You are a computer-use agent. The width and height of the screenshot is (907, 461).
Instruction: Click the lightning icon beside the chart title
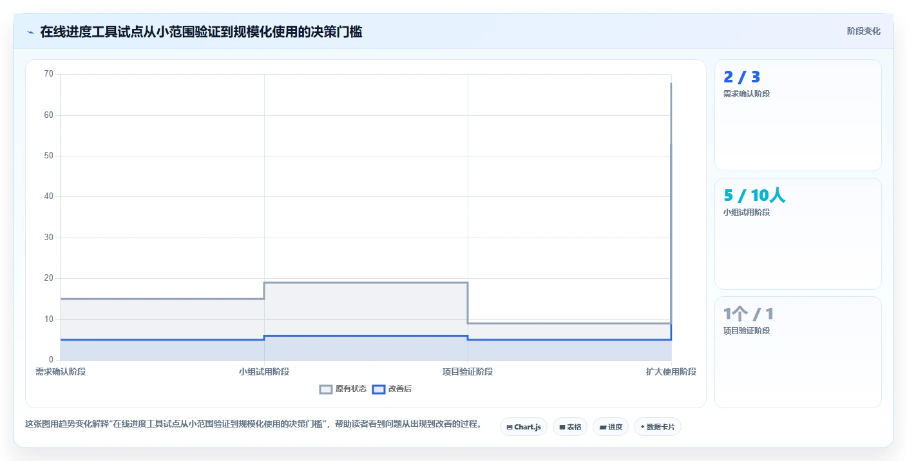click(x=30, y=32)
